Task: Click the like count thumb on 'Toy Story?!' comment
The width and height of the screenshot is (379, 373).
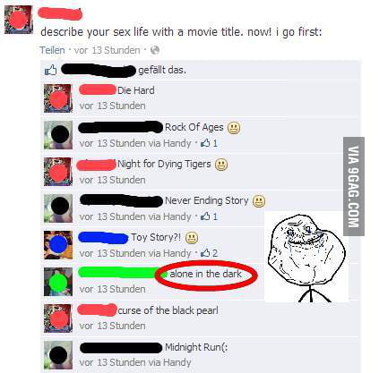Action: point(205,253)
